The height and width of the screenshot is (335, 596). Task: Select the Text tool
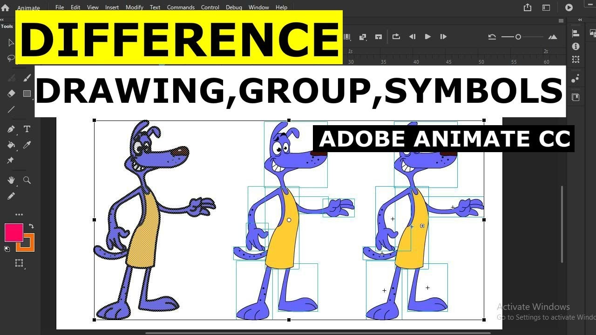[27, 129]
